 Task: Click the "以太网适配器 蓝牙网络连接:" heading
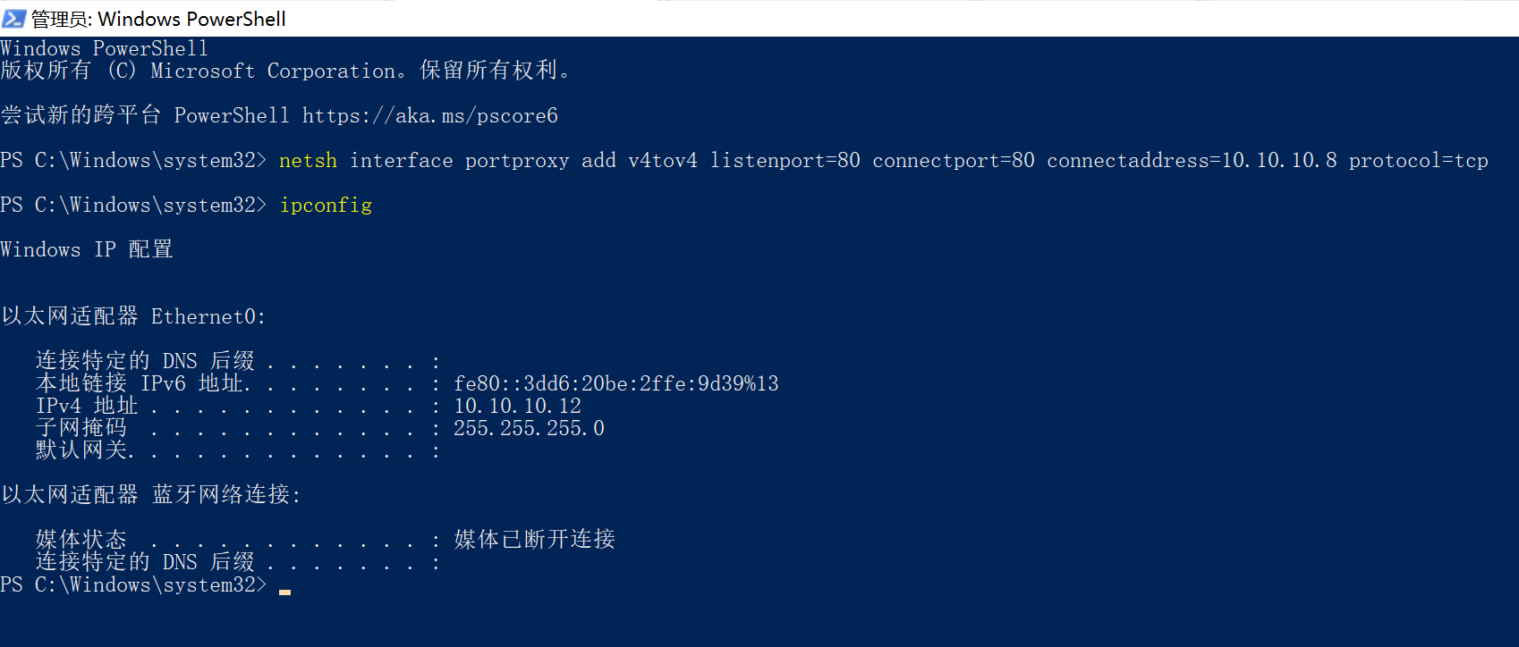(150, 495)
